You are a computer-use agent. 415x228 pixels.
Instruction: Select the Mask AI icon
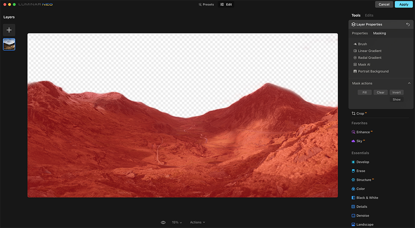[355, 64]
